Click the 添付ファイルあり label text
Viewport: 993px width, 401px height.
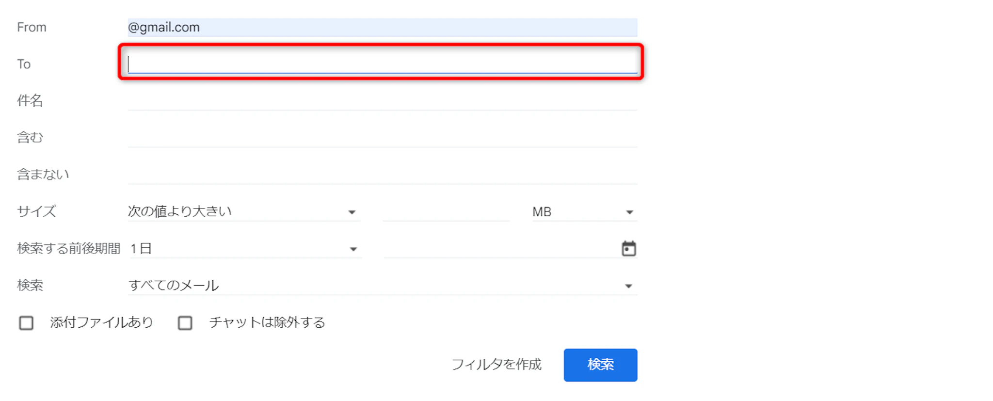click(101, 322)
